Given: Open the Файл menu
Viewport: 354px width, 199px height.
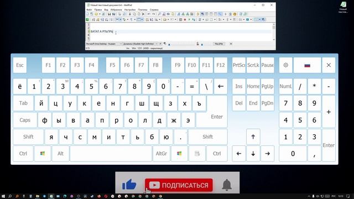Looking at the screenshot, I should (89, 10).
